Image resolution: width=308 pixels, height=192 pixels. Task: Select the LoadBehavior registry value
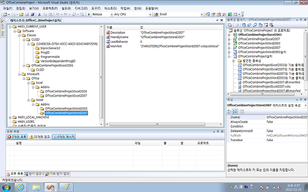119,41
